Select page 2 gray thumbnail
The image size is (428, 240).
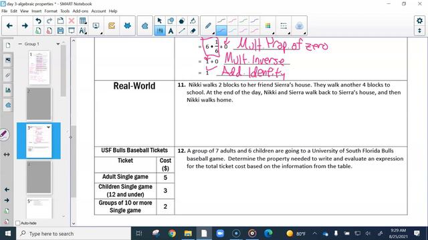click(x=39, y=104)
